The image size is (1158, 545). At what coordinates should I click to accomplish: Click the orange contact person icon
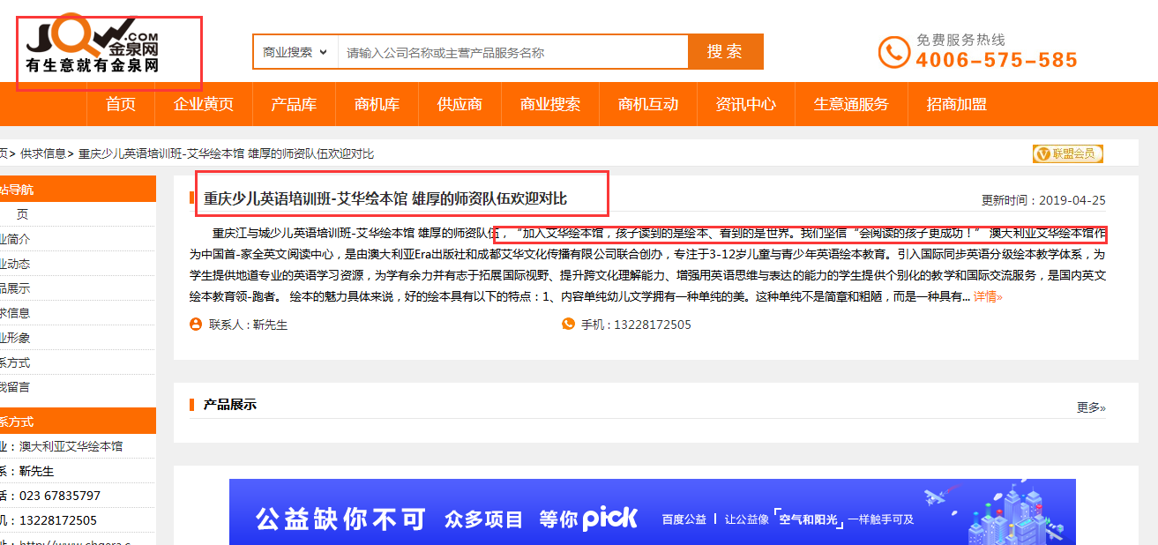tap(196, 324)
